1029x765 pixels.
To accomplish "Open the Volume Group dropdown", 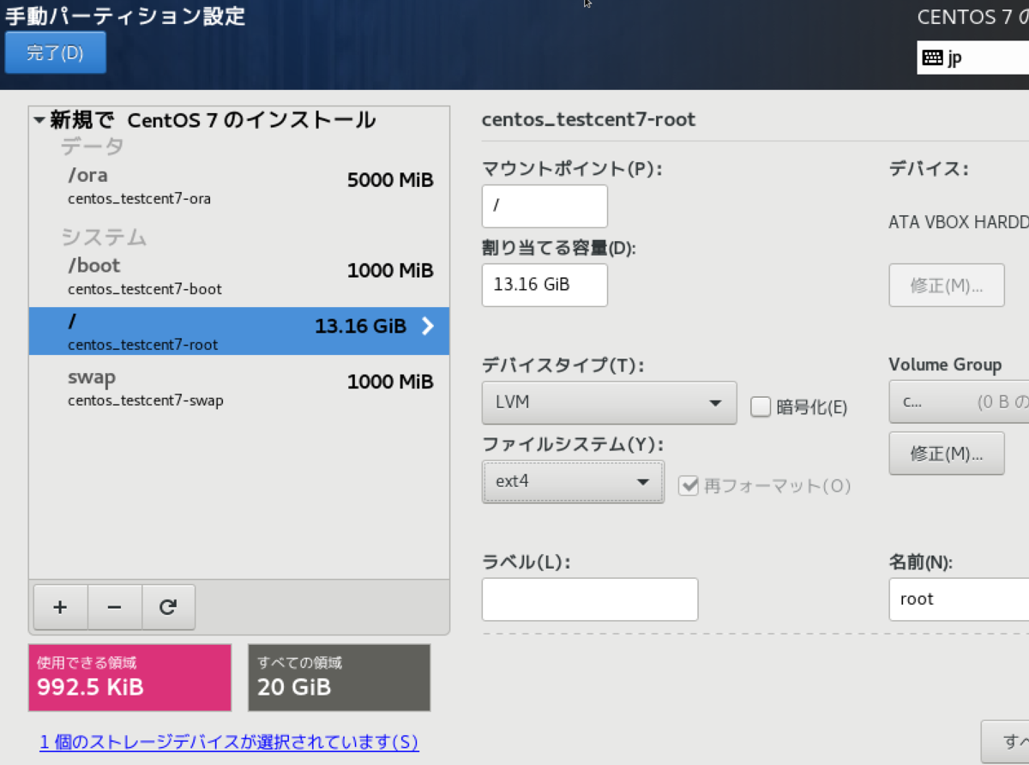I will tap(959, 401).
